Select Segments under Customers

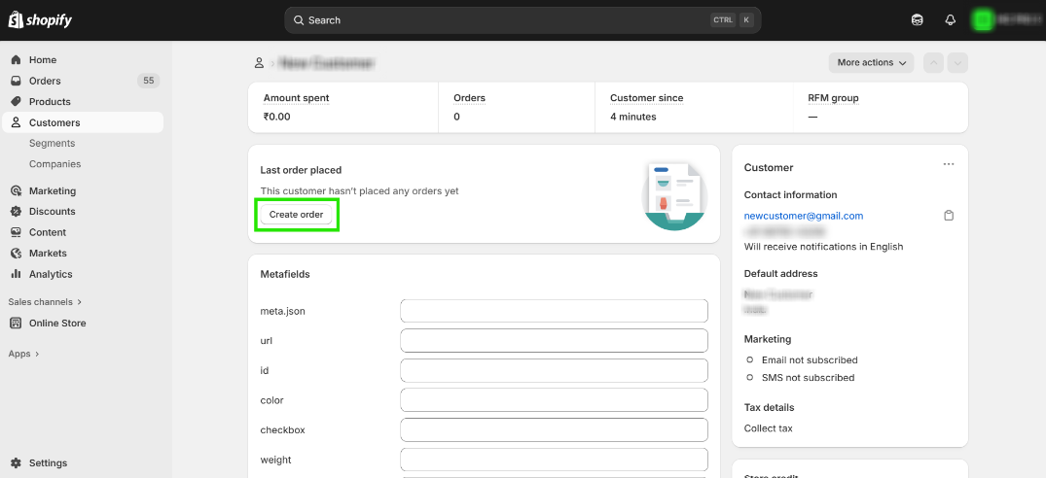tap(52, 144)
